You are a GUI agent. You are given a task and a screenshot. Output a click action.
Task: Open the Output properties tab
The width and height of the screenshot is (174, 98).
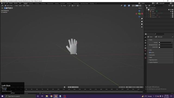click(x=145, y=43)
